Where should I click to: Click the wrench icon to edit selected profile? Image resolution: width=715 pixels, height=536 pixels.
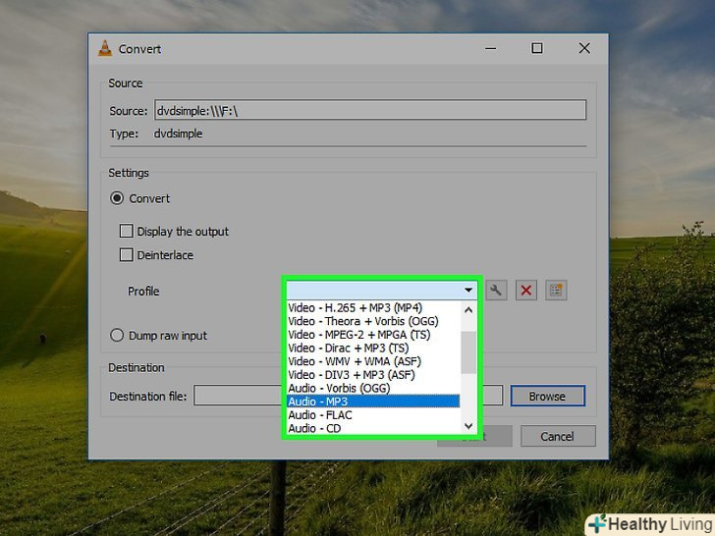[496, 291]
